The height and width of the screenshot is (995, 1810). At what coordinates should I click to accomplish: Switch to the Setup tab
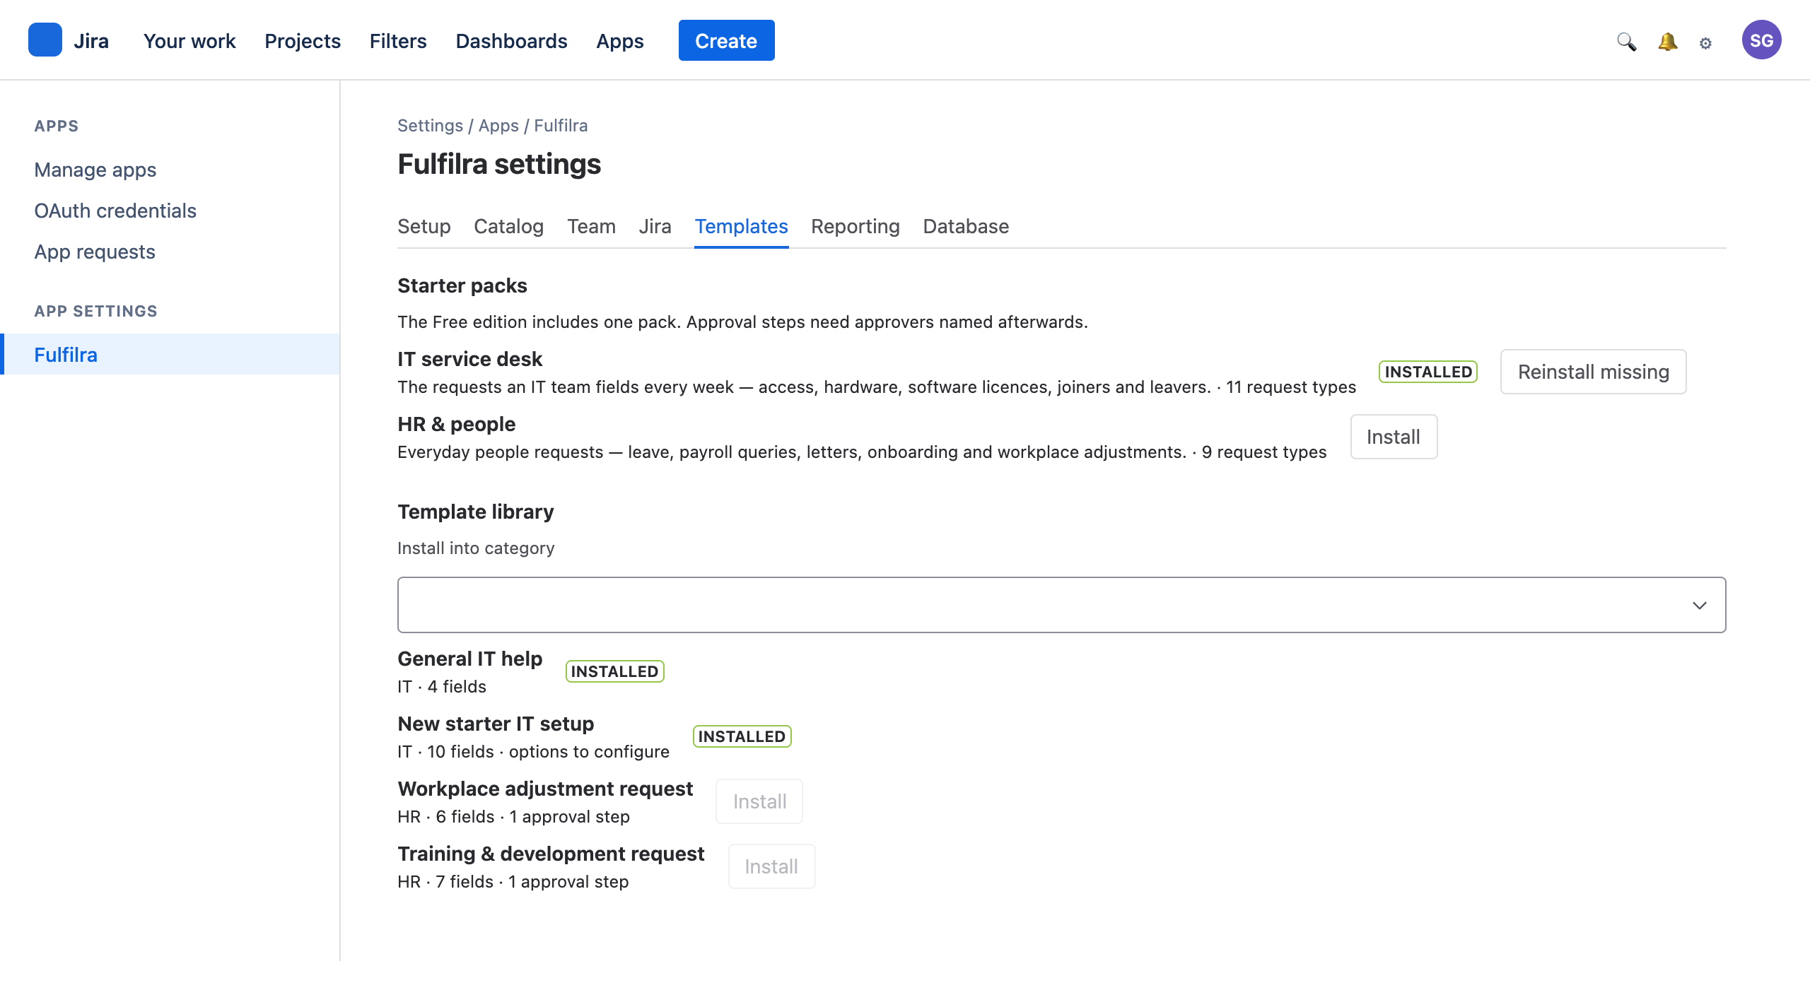point(424,226)
